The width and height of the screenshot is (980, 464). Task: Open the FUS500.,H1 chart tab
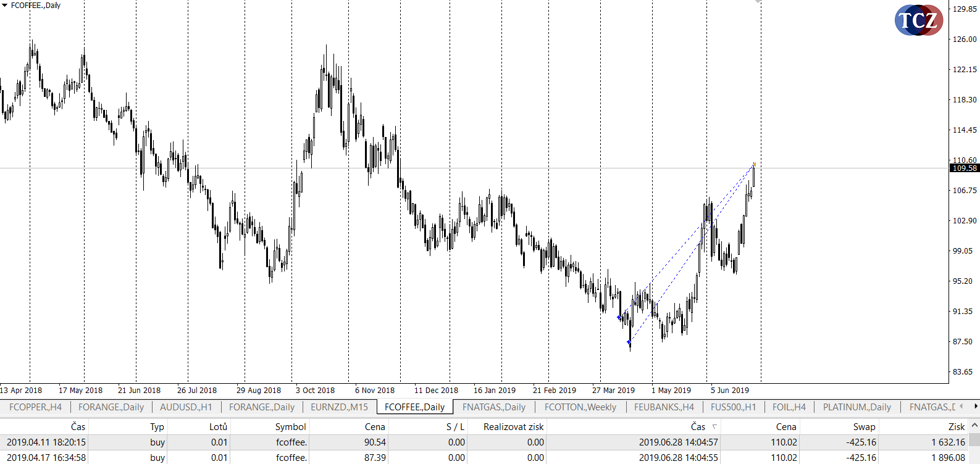pos(733,407)
